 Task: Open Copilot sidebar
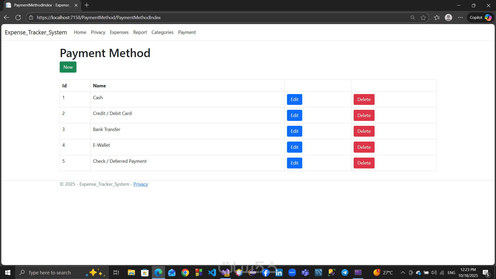[x=480, y=18]
